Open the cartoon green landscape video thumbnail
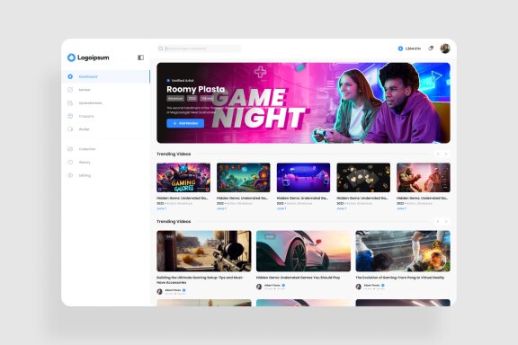The image size is (518, 345). 244,178
